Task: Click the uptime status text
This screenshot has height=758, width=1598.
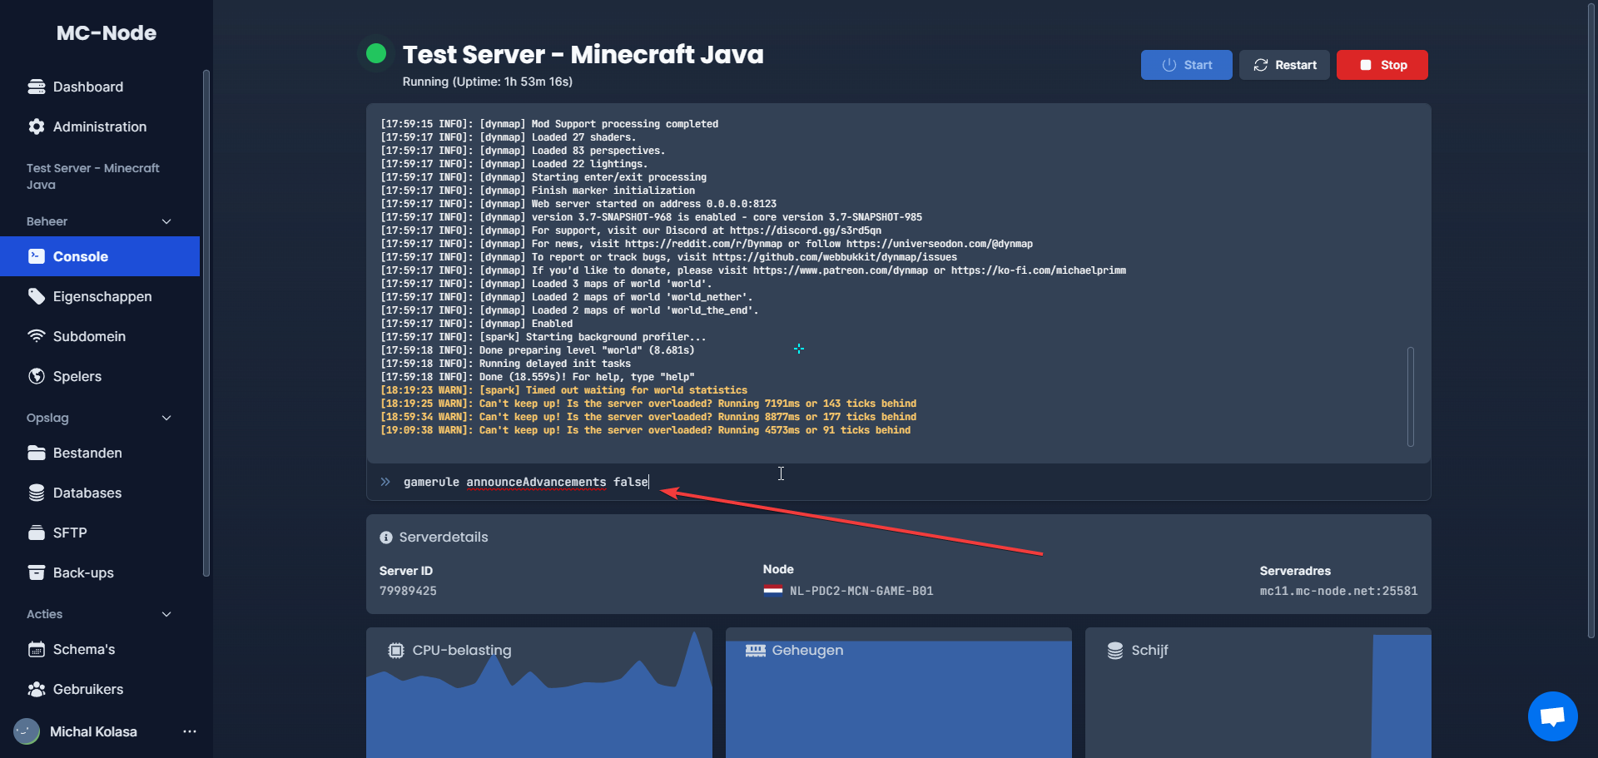Action: click(488, 82)
